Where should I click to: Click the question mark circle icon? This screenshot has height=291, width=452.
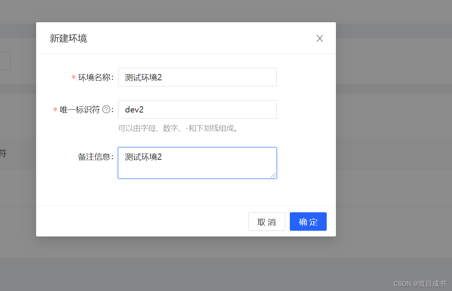click(x=105, y=109)
